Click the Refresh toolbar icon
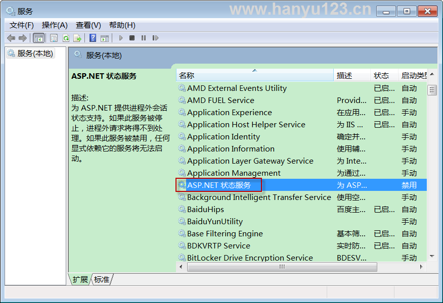This screenshot has width=443, height=303. tap(66, 38)
